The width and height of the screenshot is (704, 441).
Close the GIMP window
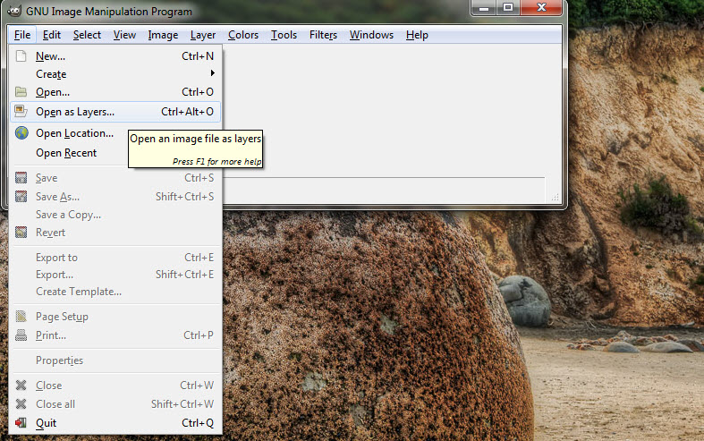click(541, 8)
